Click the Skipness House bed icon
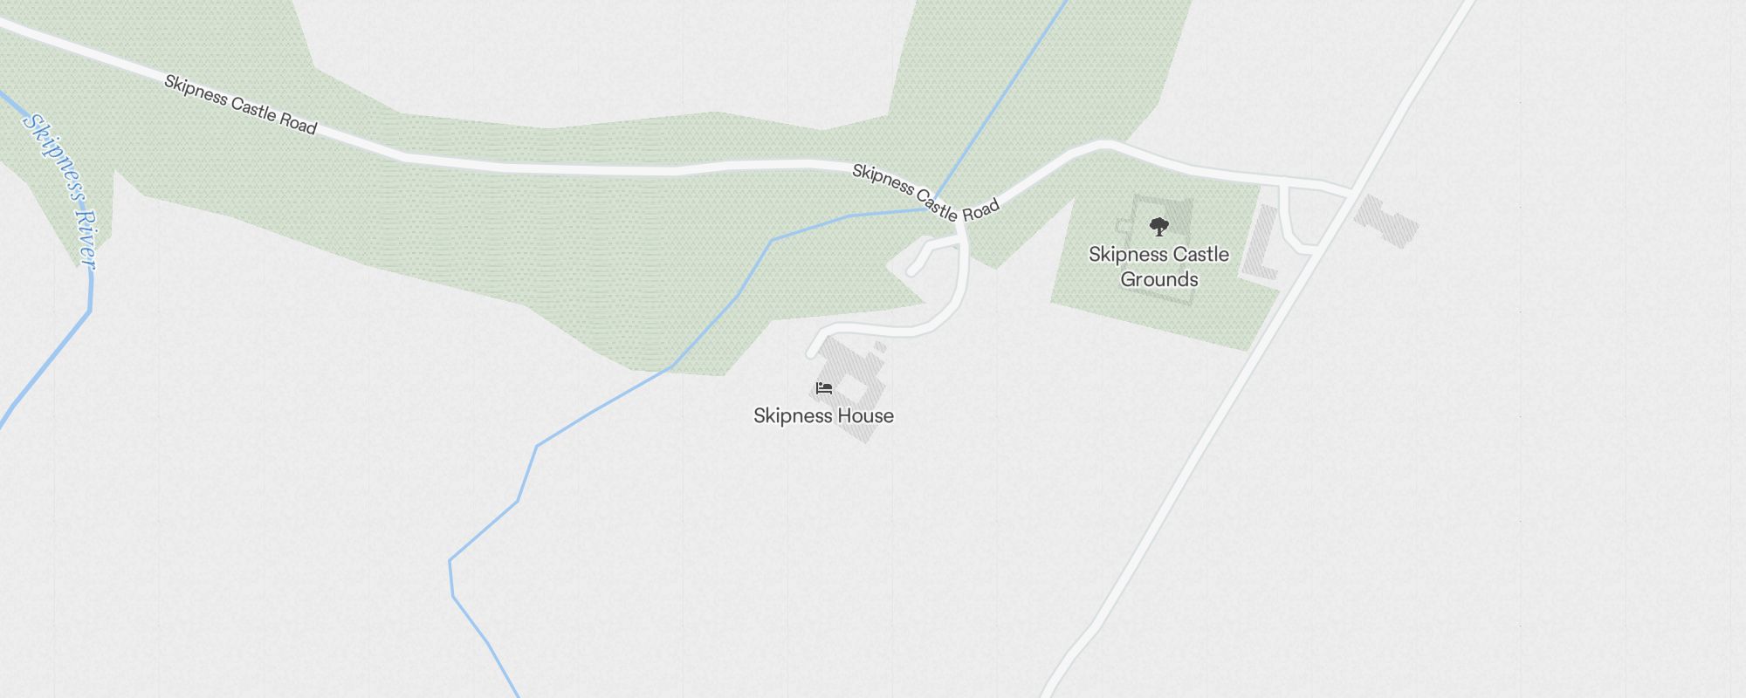Screen dimensions: 1746x698 pos(824,388)
